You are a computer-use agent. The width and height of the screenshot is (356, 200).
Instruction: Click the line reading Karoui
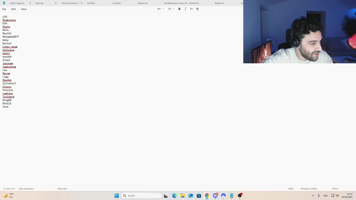7,44
